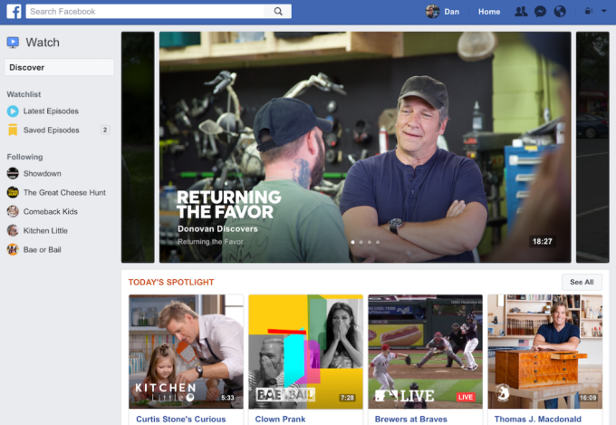Click Donovan Discovers episode title
The width and height of the screenshot is (616, 425).
coord(217,229)
